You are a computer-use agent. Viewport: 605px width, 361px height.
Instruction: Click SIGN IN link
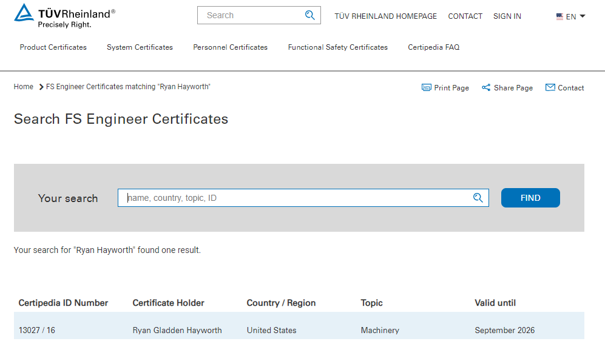[x=507, y=16]
